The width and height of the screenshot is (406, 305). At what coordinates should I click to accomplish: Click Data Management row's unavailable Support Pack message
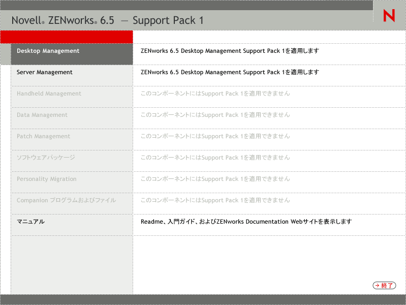click(x=215, y=115)
